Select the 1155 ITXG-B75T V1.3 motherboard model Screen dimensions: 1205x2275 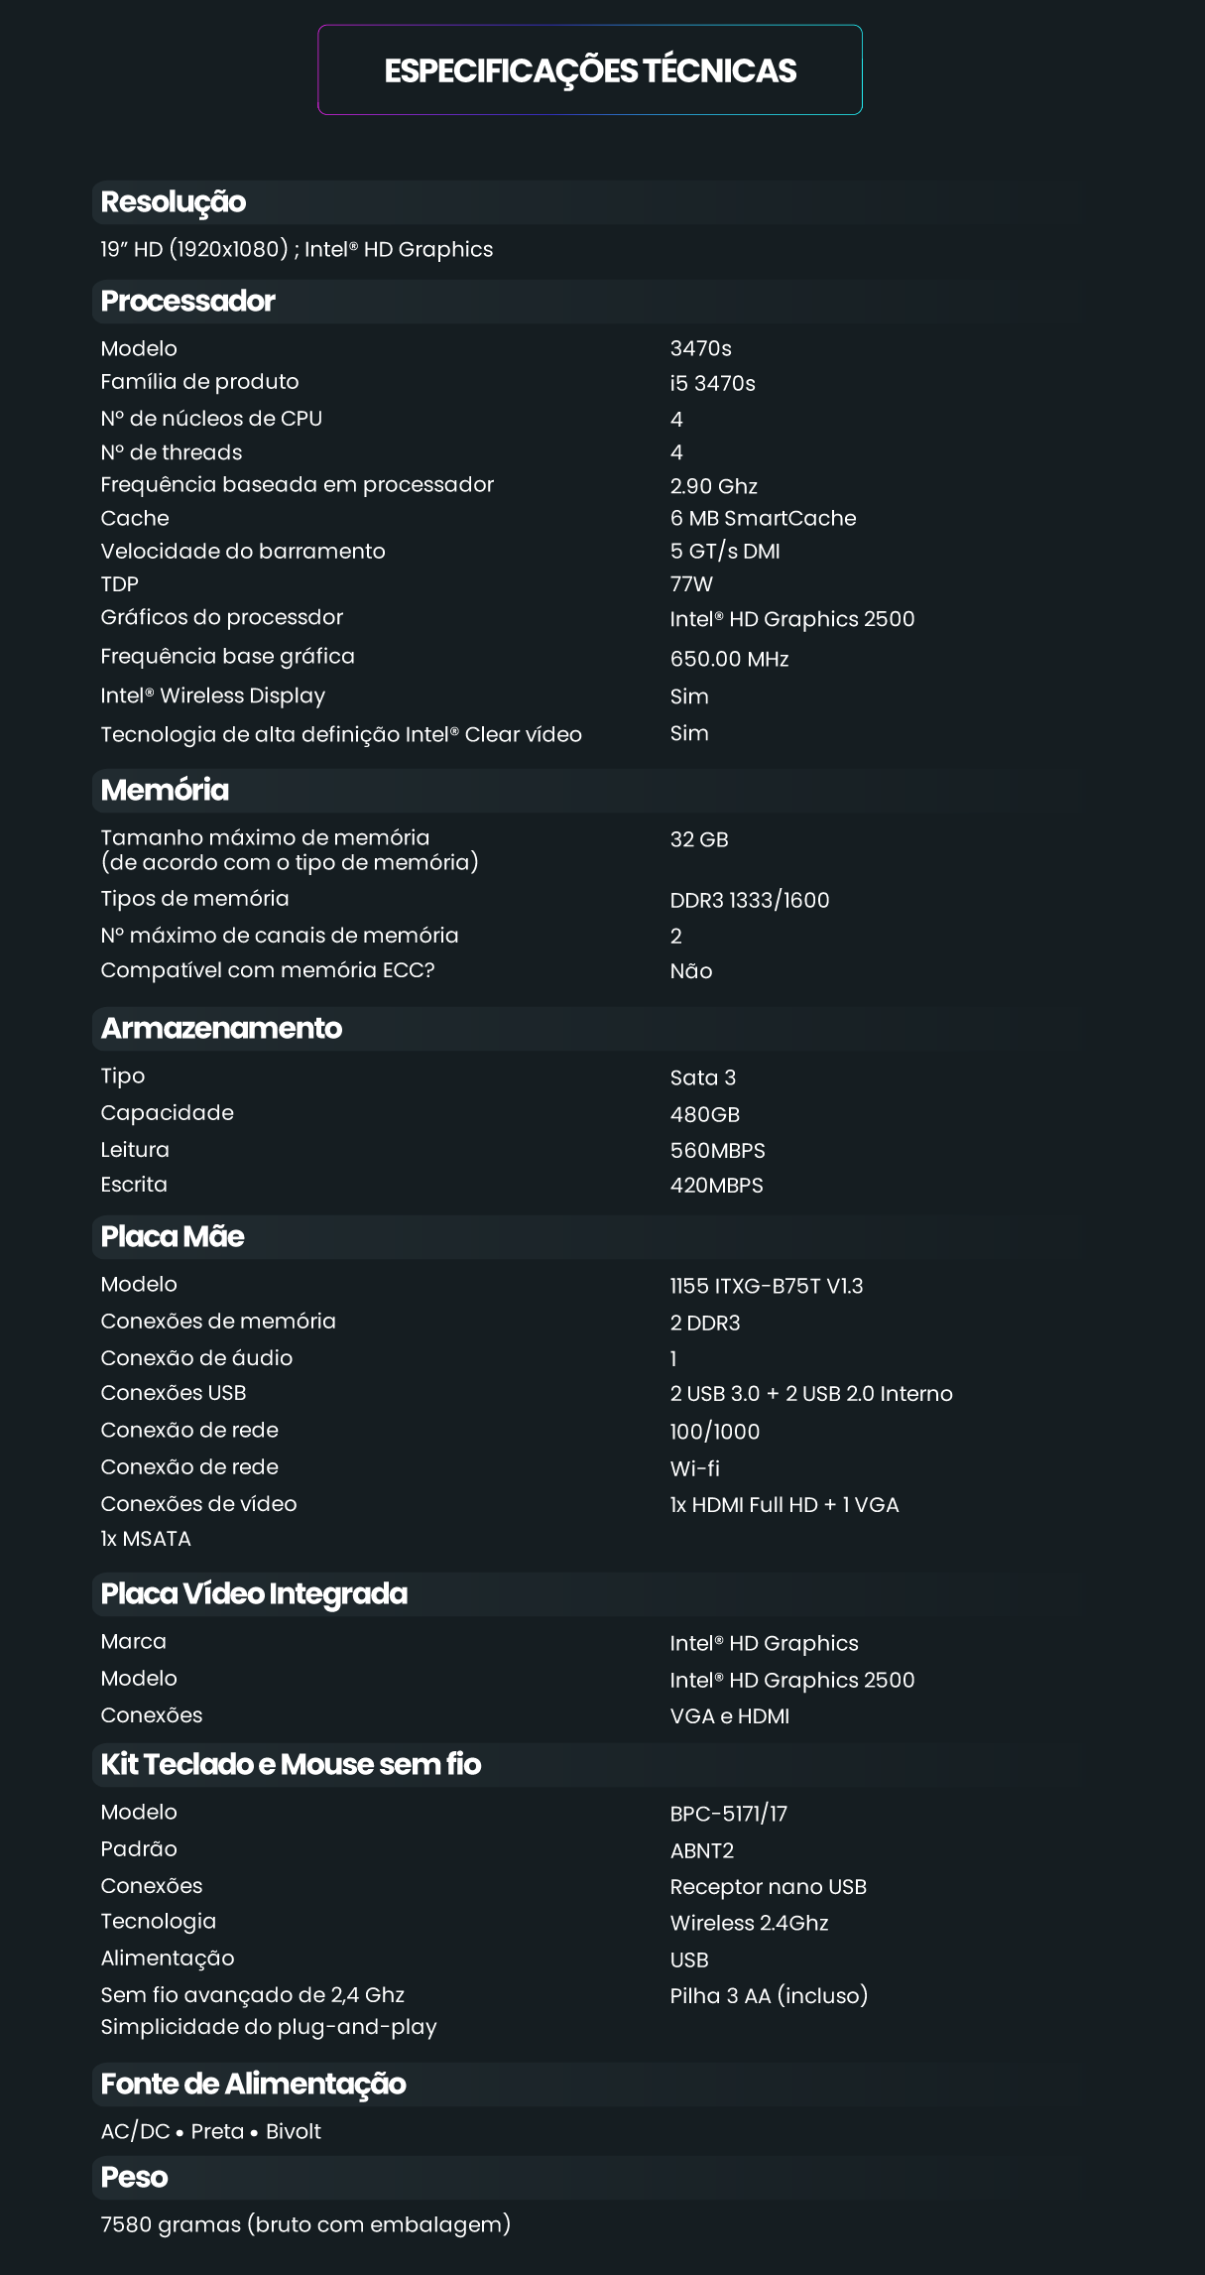coord(766,1286)
